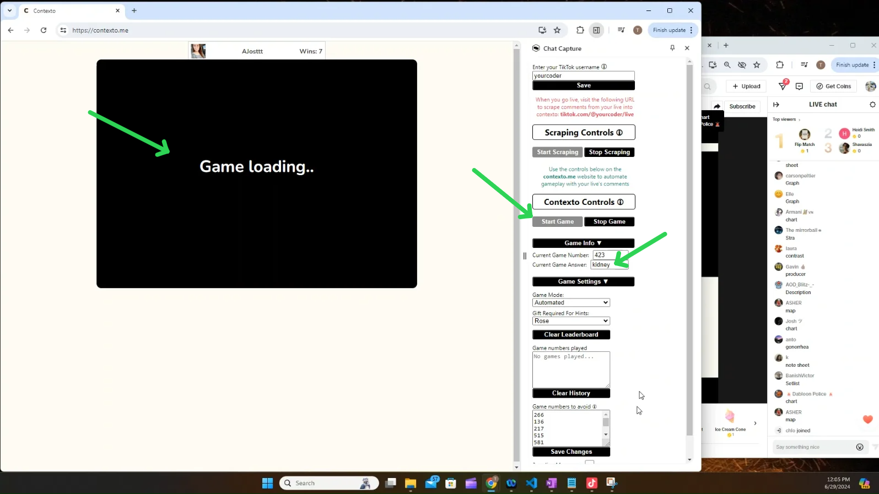The width and height of the screenshot is (879, 494).
Task: View site information for contexto.me
Action: point(63,30)
